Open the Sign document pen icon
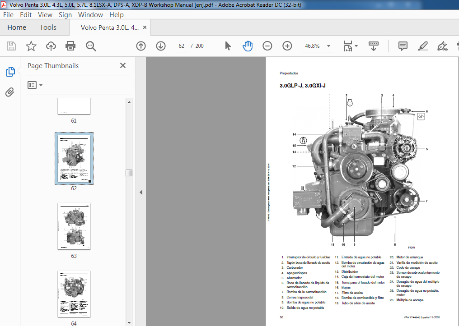This screenshot has width=459, height=326. [x=442, y=46]
